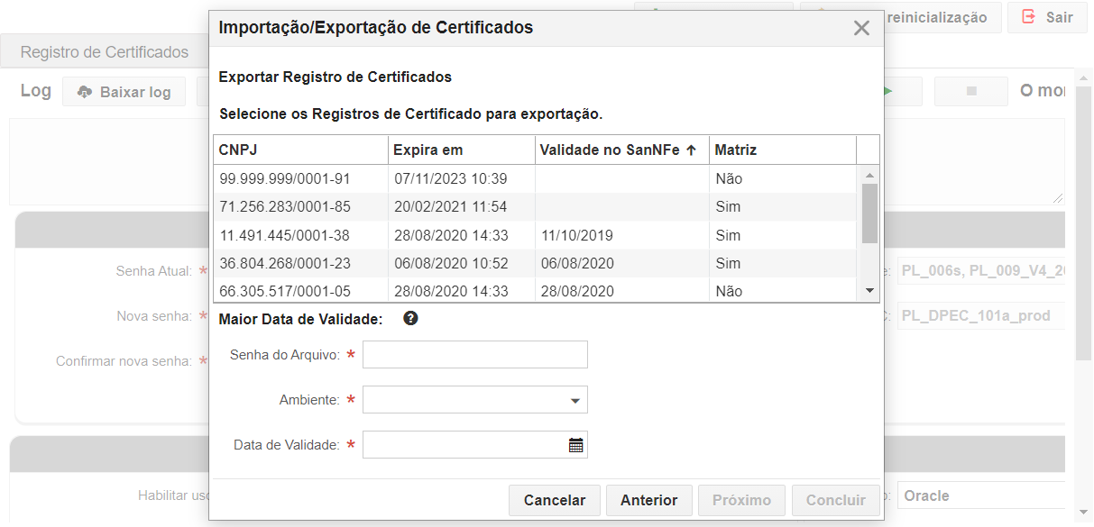Click expiry date 20/02/2021 11:54
The image size is (1094, 527).
450,207
